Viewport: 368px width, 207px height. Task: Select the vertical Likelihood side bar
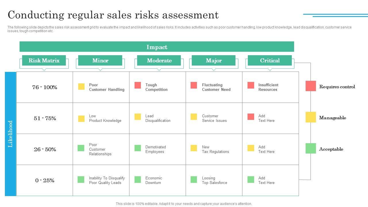[10, 134]
